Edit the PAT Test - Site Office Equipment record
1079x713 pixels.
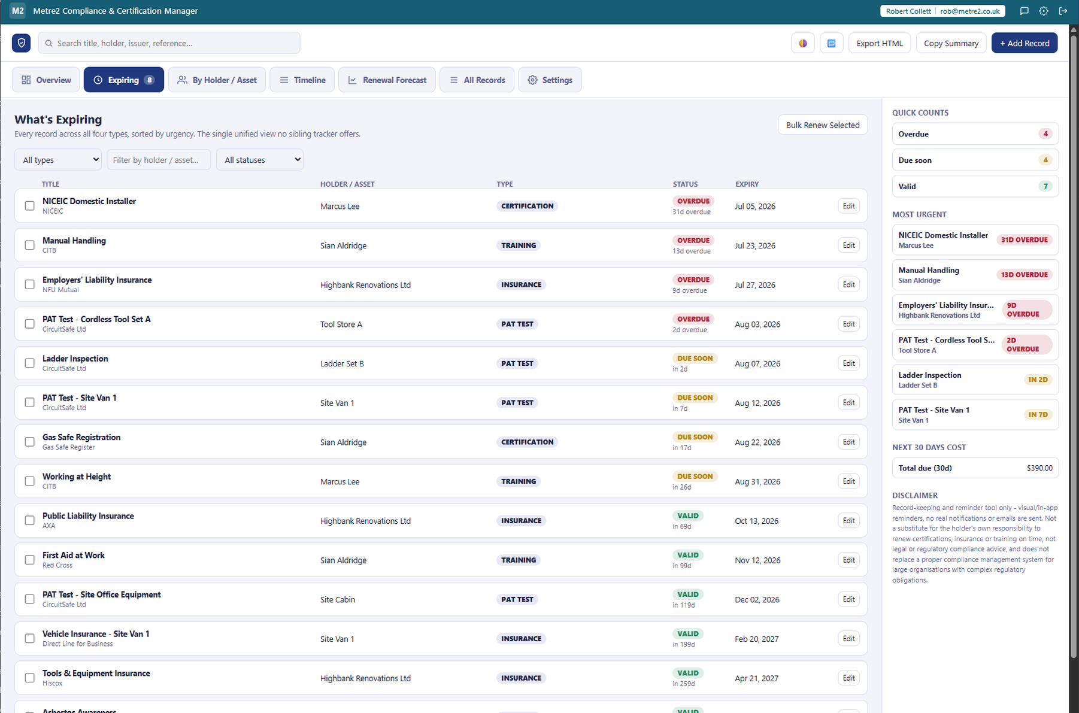pyautogui.click(x=848, y=599)
